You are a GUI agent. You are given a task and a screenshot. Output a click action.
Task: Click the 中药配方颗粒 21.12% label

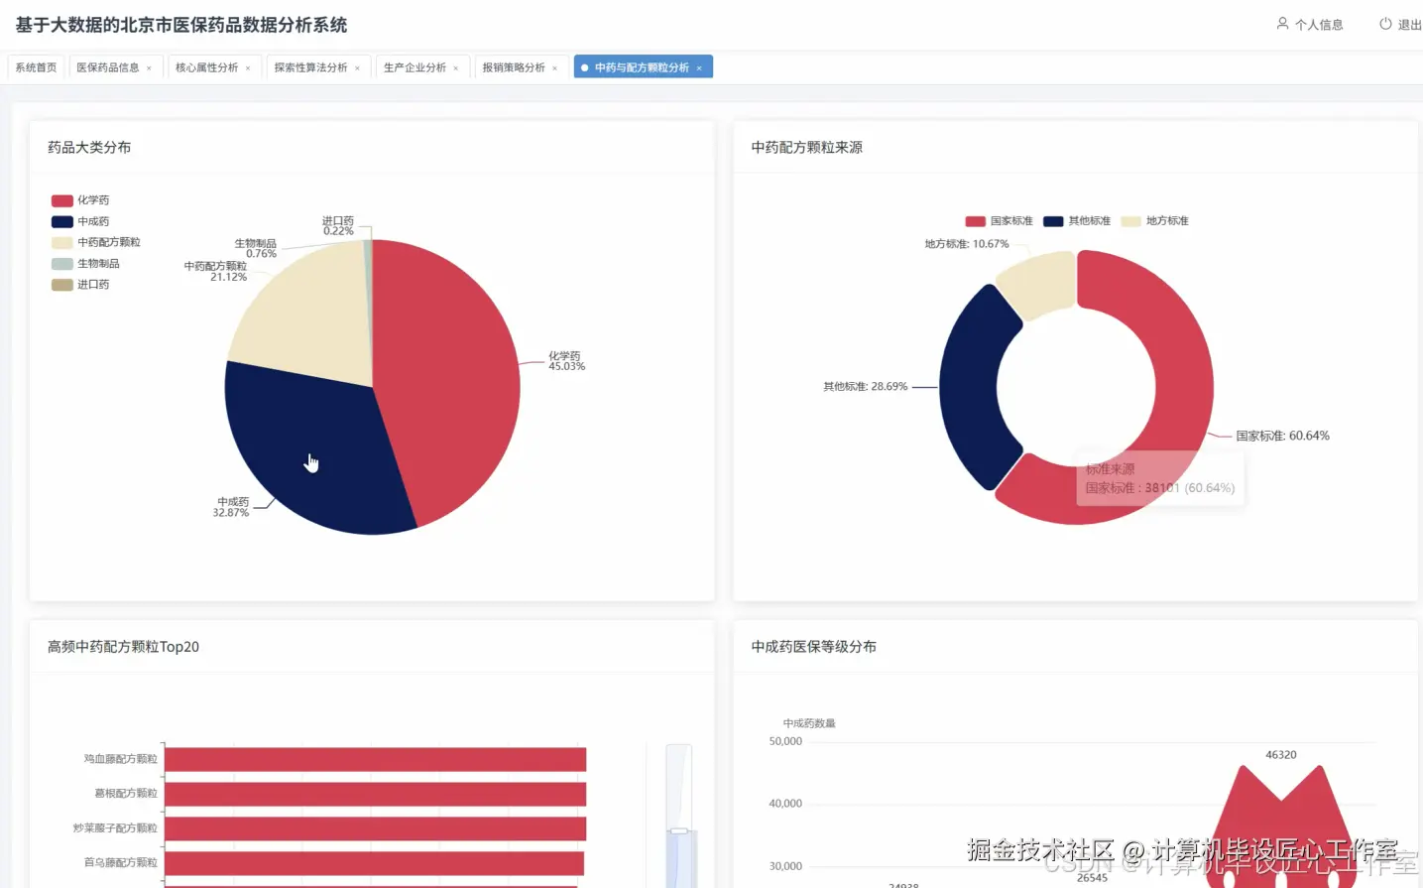point(215,271)
